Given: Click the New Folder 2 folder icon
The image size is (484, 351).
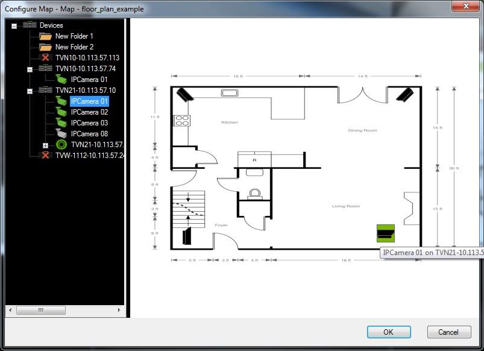Looking at the screenshot, I should point(45,47).
